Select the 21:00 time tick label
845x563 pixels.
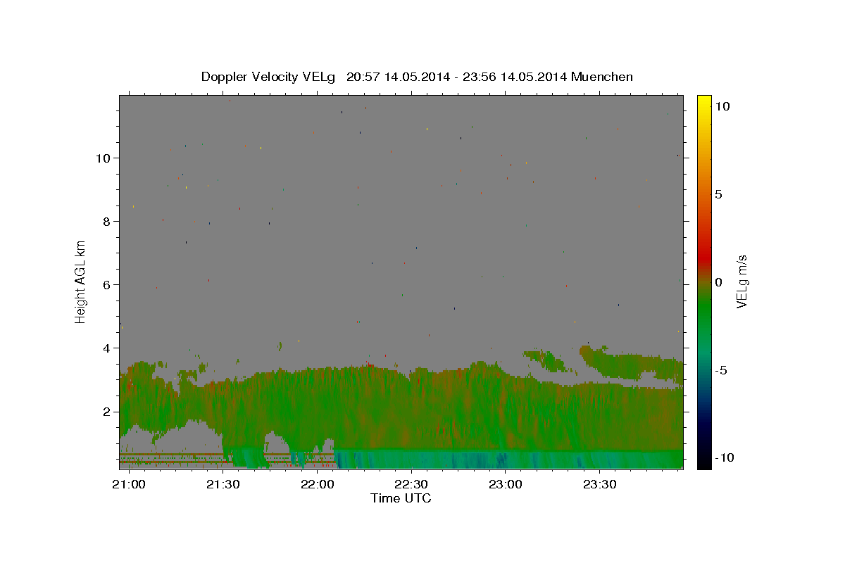point(129,485)
